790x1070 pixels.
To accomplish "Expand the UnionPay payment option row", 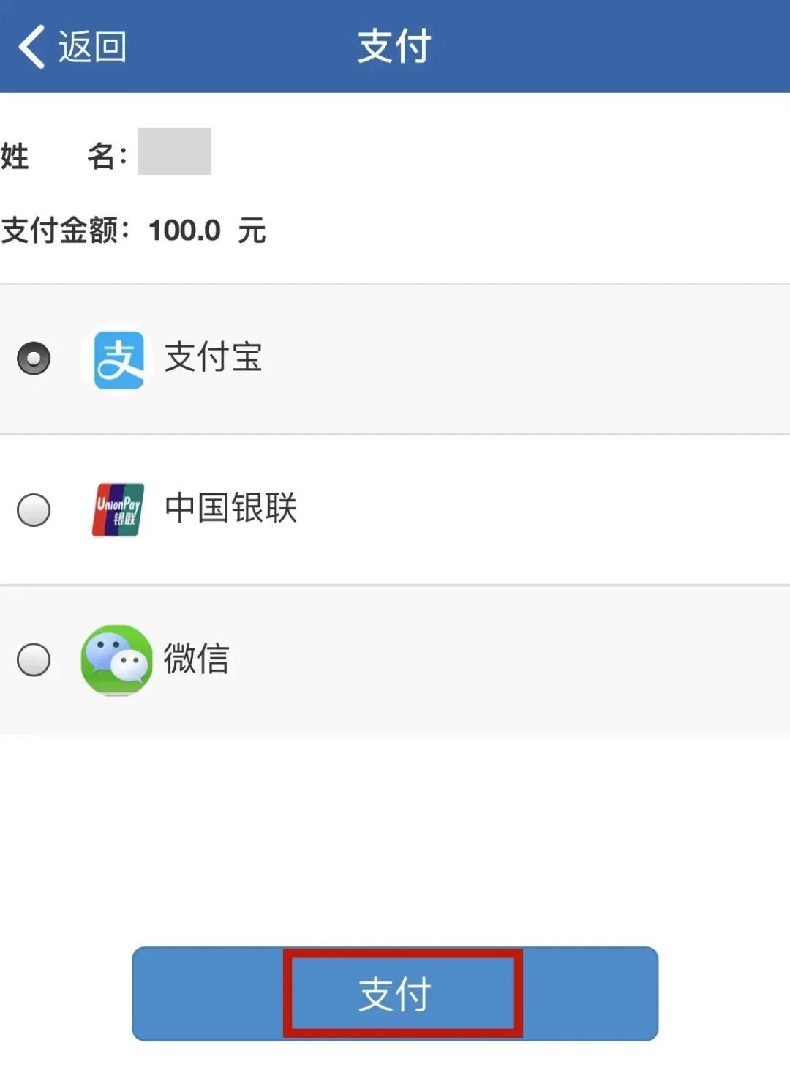I will click(x=395, y=510).
